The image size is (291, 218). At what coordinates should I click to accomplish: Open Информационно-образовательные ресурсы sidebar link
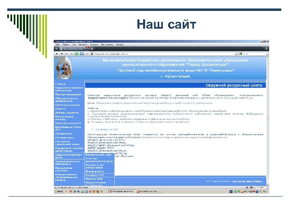[66, 177]
